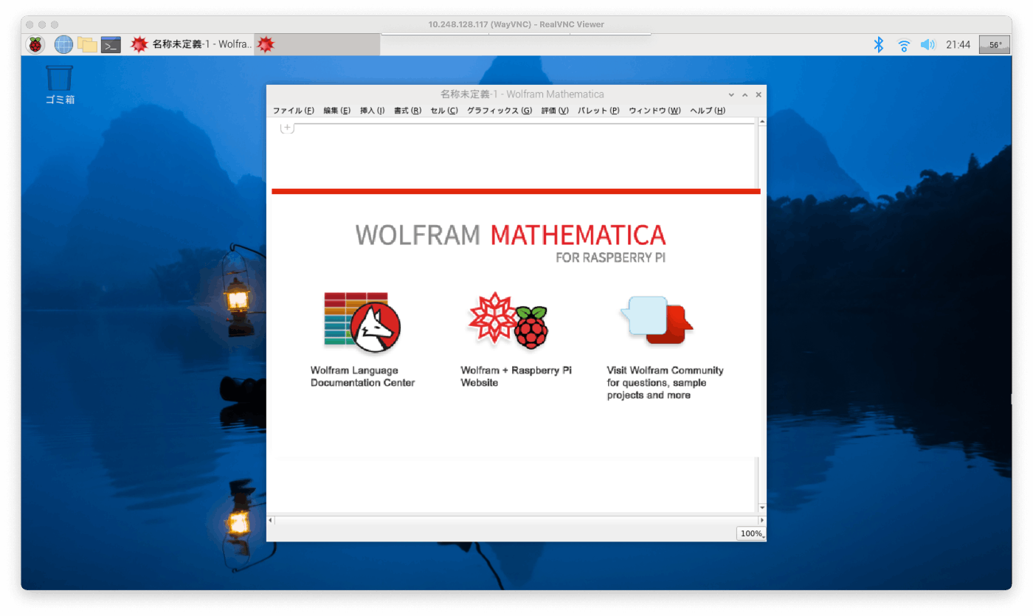Click the 56° CPU temperature monitor
The height and width of the screenshot is (616, 1033).
pyautogui.click(x=995, y=45)
